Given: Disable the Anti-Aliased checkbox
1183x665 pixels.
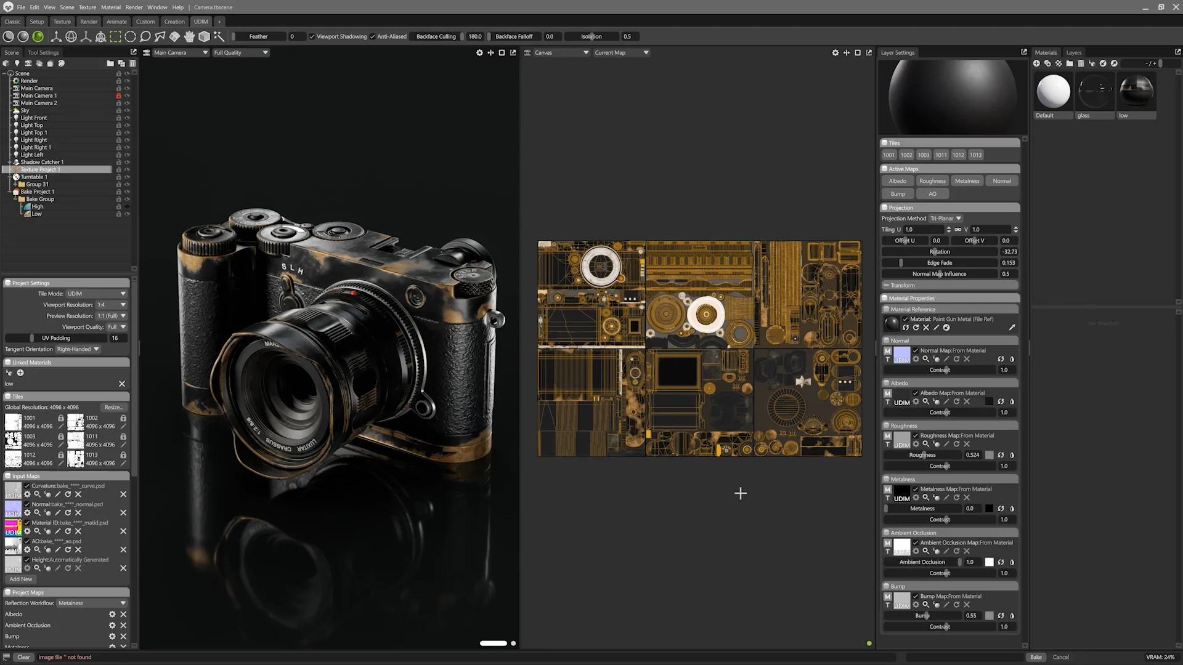Looking at the screenshot, I should [x=373, y=37].
